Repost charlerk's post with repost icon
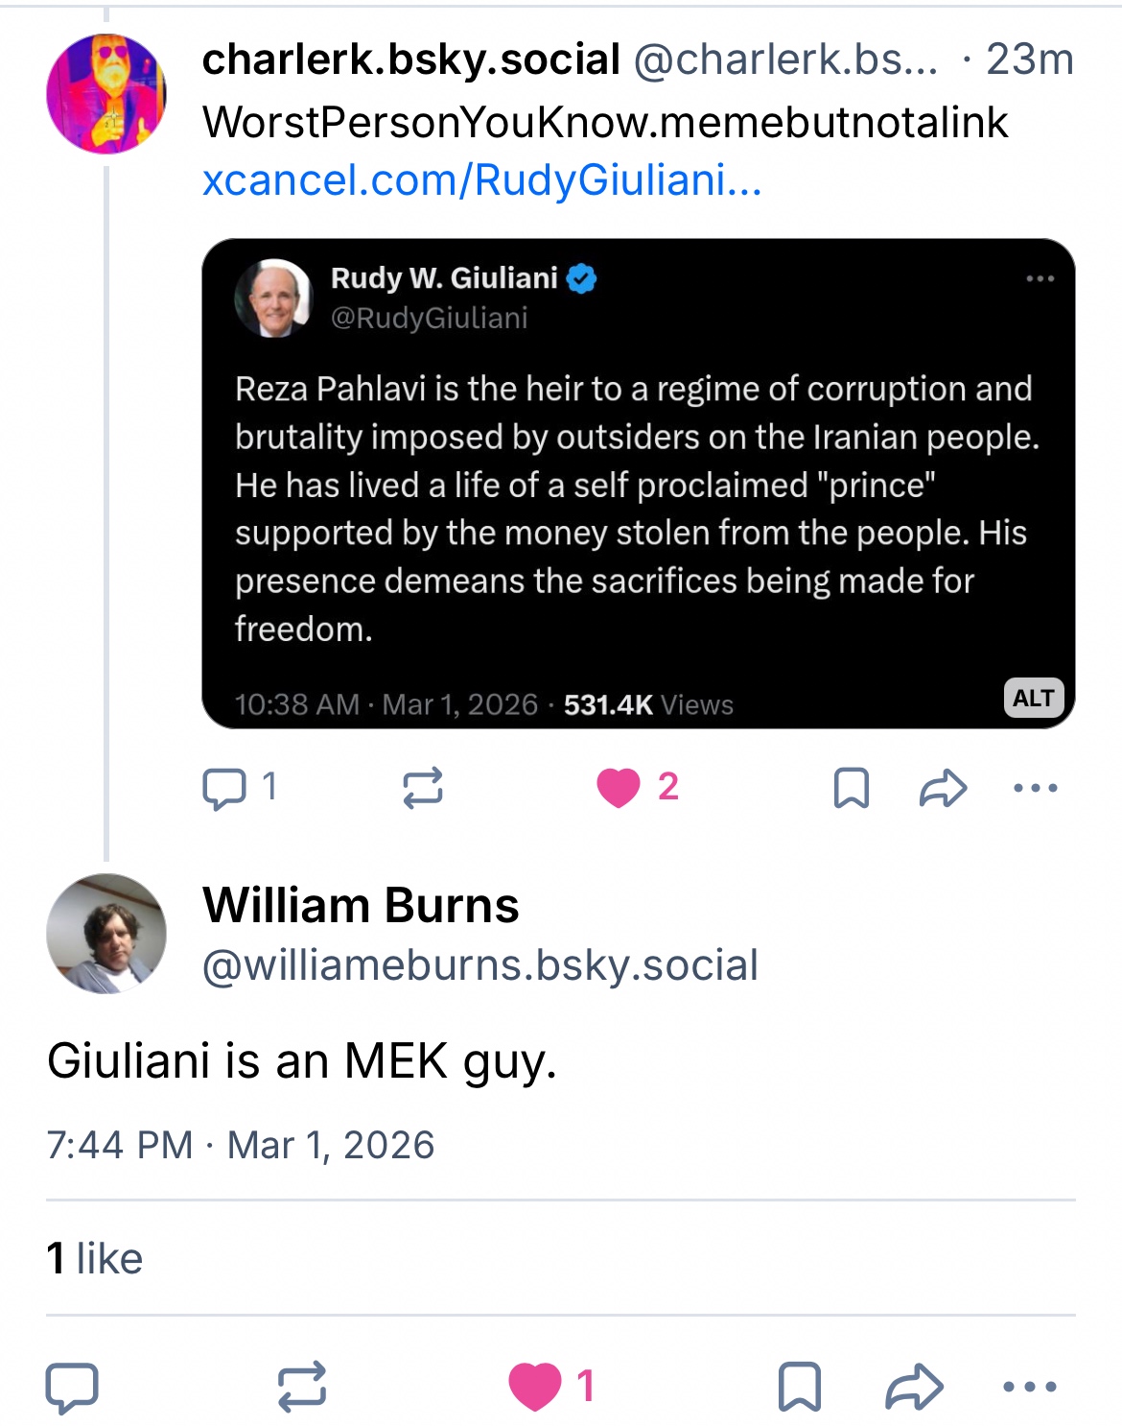1122x1426 pixels. pyautogui.click(x=422, y=788)
